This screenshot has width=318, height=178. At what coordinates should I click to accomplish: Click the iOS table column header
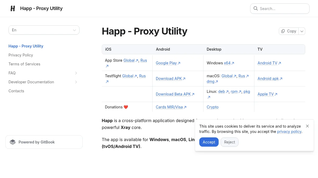click(108, 49)
